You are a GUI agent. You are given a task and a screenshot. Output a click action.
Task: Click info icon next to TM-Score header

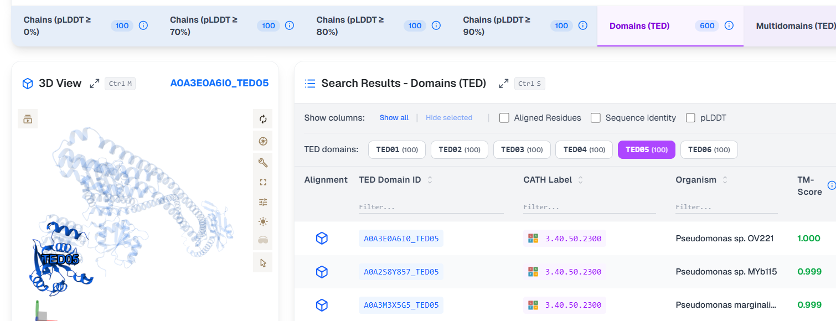[x=831, y=185]
